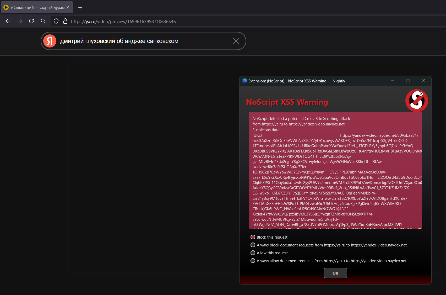Screen dimensions: 446x295
Task: Click the yandex-video.naydex.net/30Vxb2231/ URL text
Action: [x=379, y=135]
